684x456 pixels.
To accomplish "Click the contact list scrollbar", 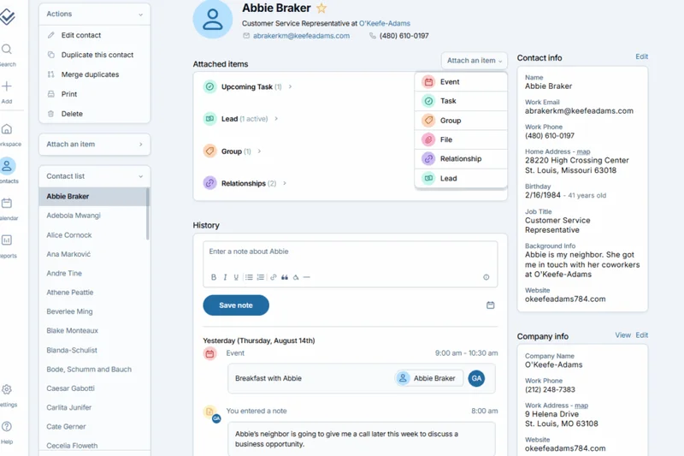I will click(147, 214).
